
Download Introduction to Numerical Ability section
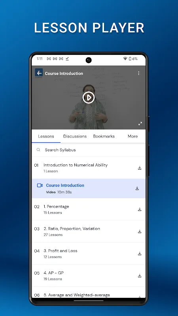tap(140, 167)
